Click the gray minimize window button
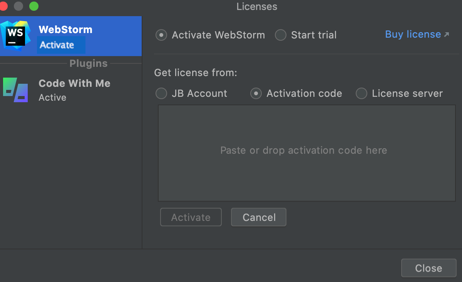The height and width of the screenshot is (282, 462). 18,6
